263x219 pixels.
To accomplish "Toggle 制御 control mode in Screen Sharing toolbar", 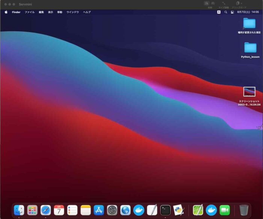I will 207,3.
